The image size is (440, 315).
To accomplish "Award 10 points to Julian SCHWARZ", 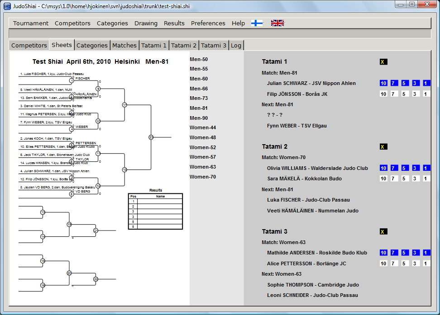I will coord(383,83).
